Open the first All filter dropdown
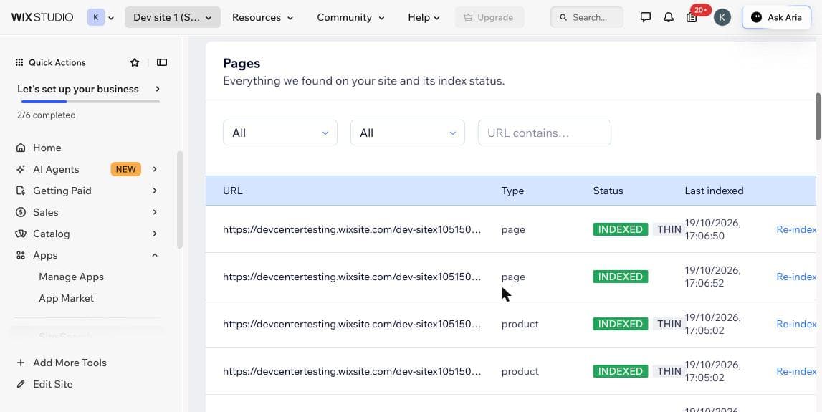The width and height of the screenshot is (822, 412). 280,133
